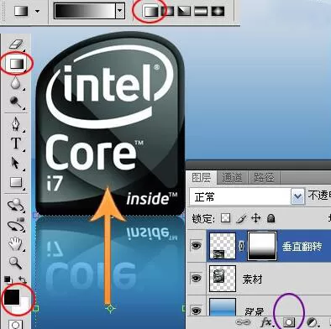Choose Diamond Gradient style

pyautogui.click(x=218, y=11)
